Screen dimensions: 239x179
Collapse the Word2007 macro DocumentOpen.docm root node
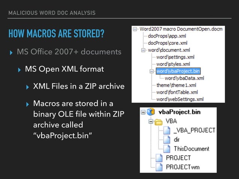pos(135,29)
